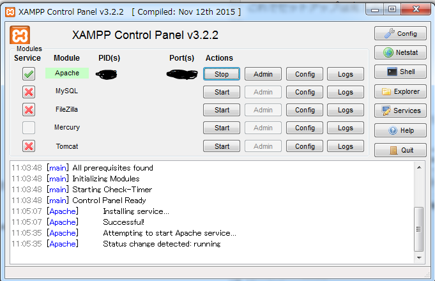Click the 'Control Panel Ready' log line
Screen dimensions: 435x281
pyautogui.click(x=109, y=201)
